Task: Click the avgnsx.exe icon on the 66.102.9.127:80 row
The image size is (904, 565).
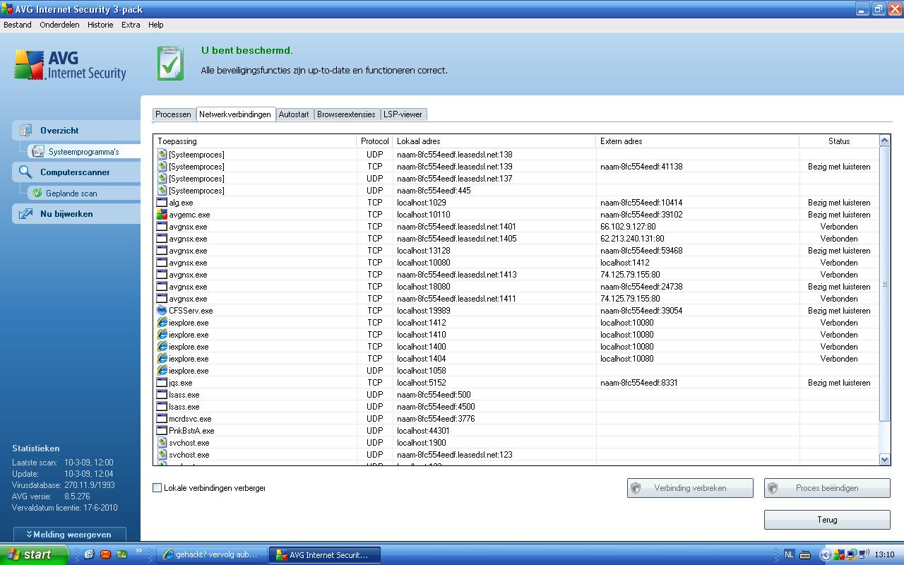Action: [162, 227]
